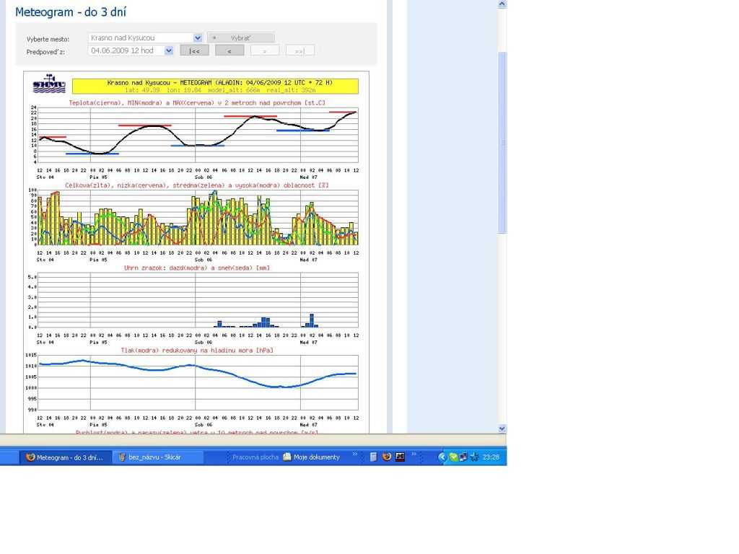Click the green shield tray icon

453,457
